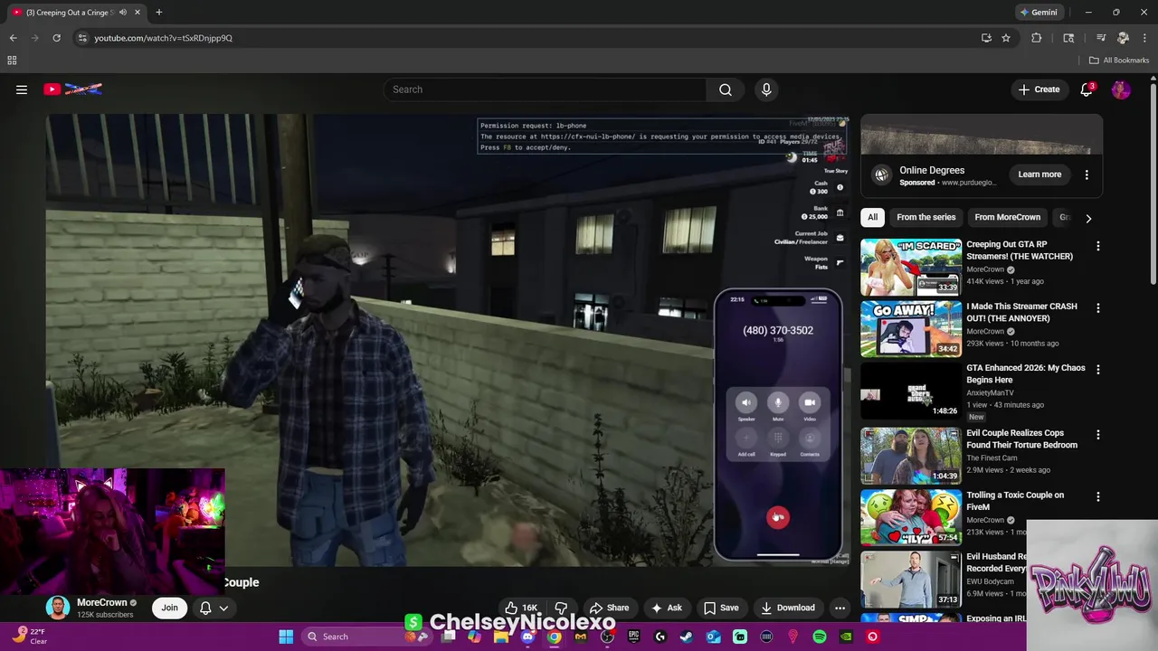Select From MoreCrown chip
Image resolution: width=1158 pixels, height=651 pixels.
[x=1007, y=217]
